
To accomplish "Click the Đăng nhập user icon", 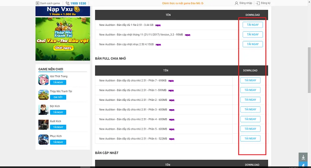I will [236, 3].
